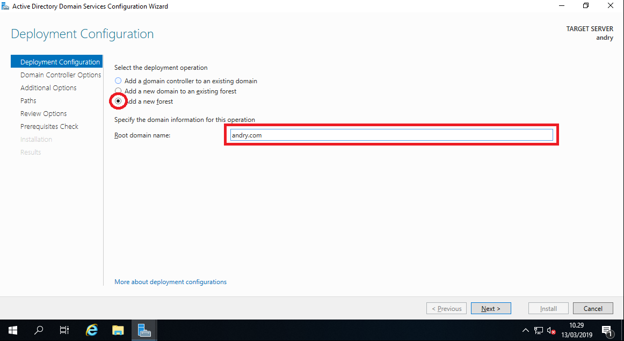The image size is (624, 341).
Task: Select Add a domain controller to existing domain
Action: tap(118, 81)
